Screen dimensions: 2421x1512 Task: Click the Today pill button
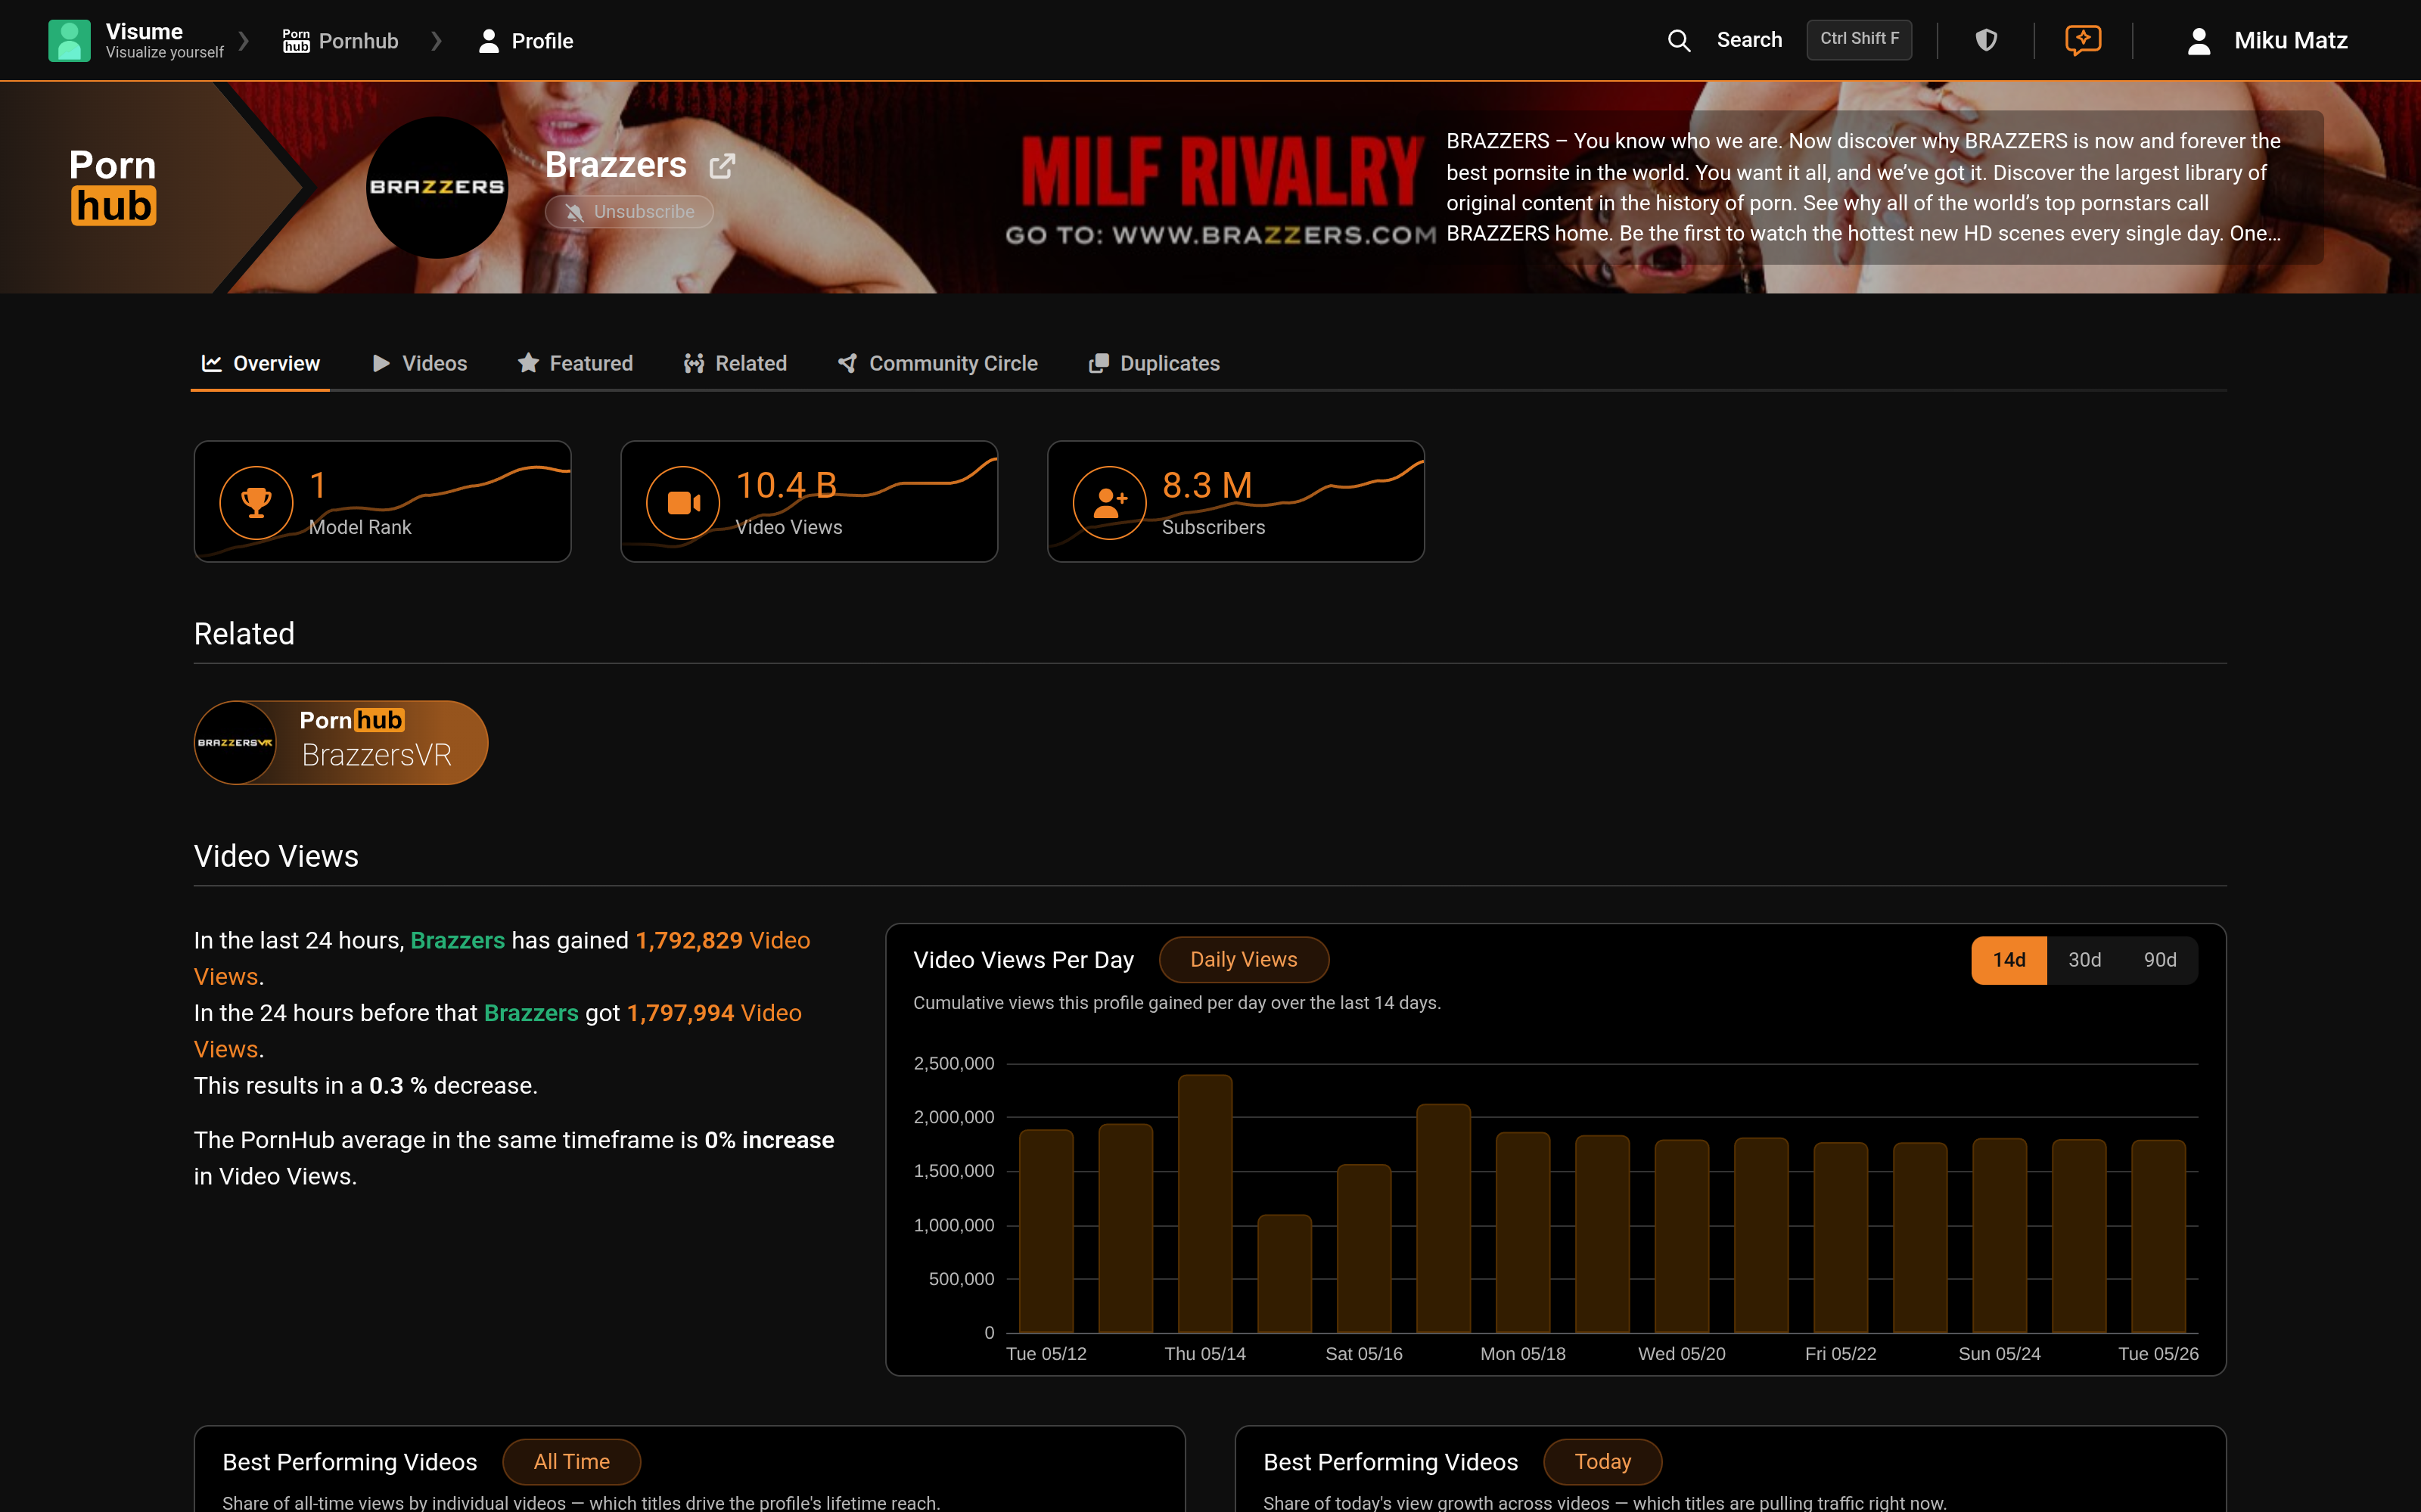(1602, 1462)
